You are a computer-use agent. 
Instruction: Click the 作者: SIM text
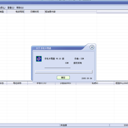click(x=79, y=59)
